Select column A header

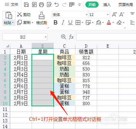pos(21,46)
